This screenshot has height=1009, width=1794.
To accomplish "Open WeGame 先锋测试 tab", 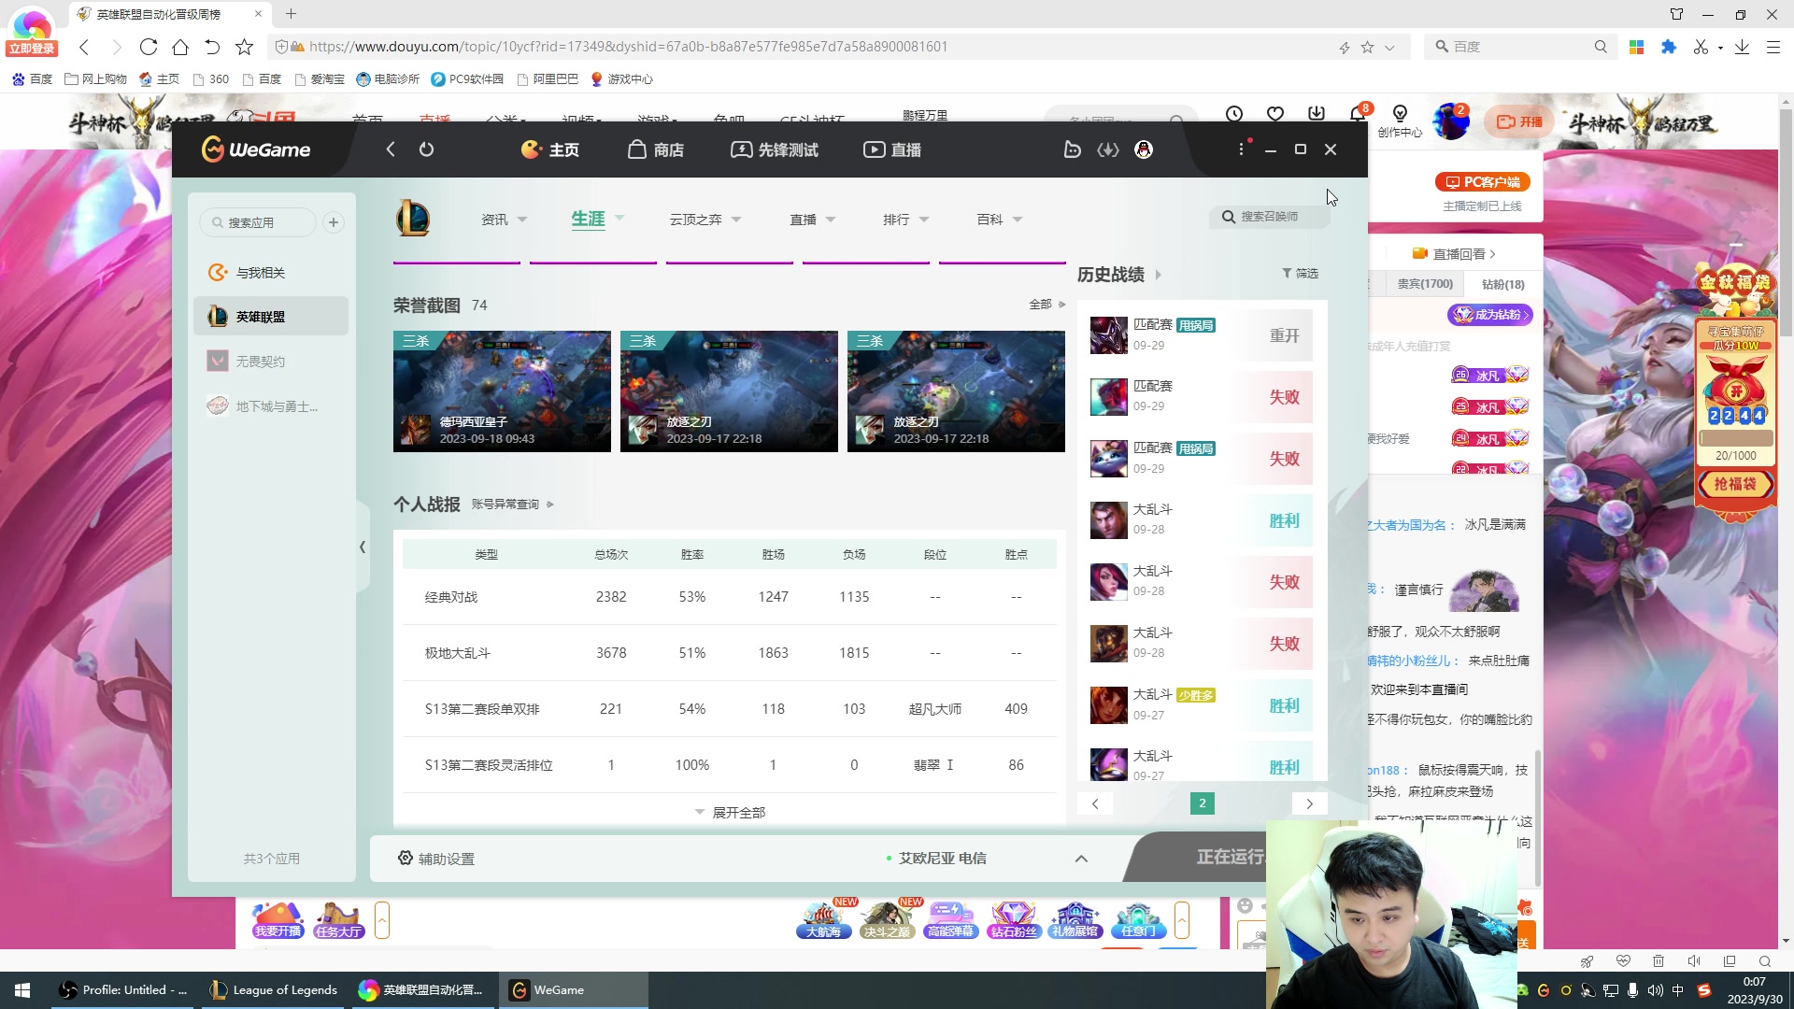I will 774,149.
